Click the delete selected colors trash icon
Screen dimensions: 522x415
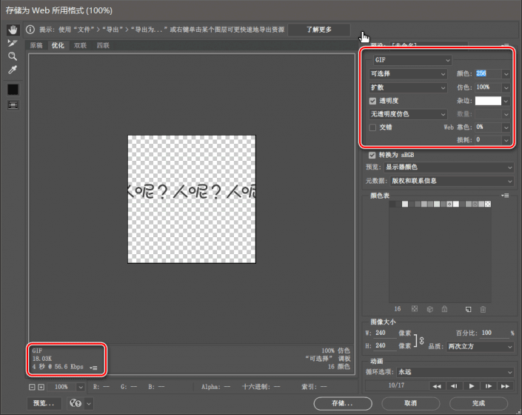(483, 310)
